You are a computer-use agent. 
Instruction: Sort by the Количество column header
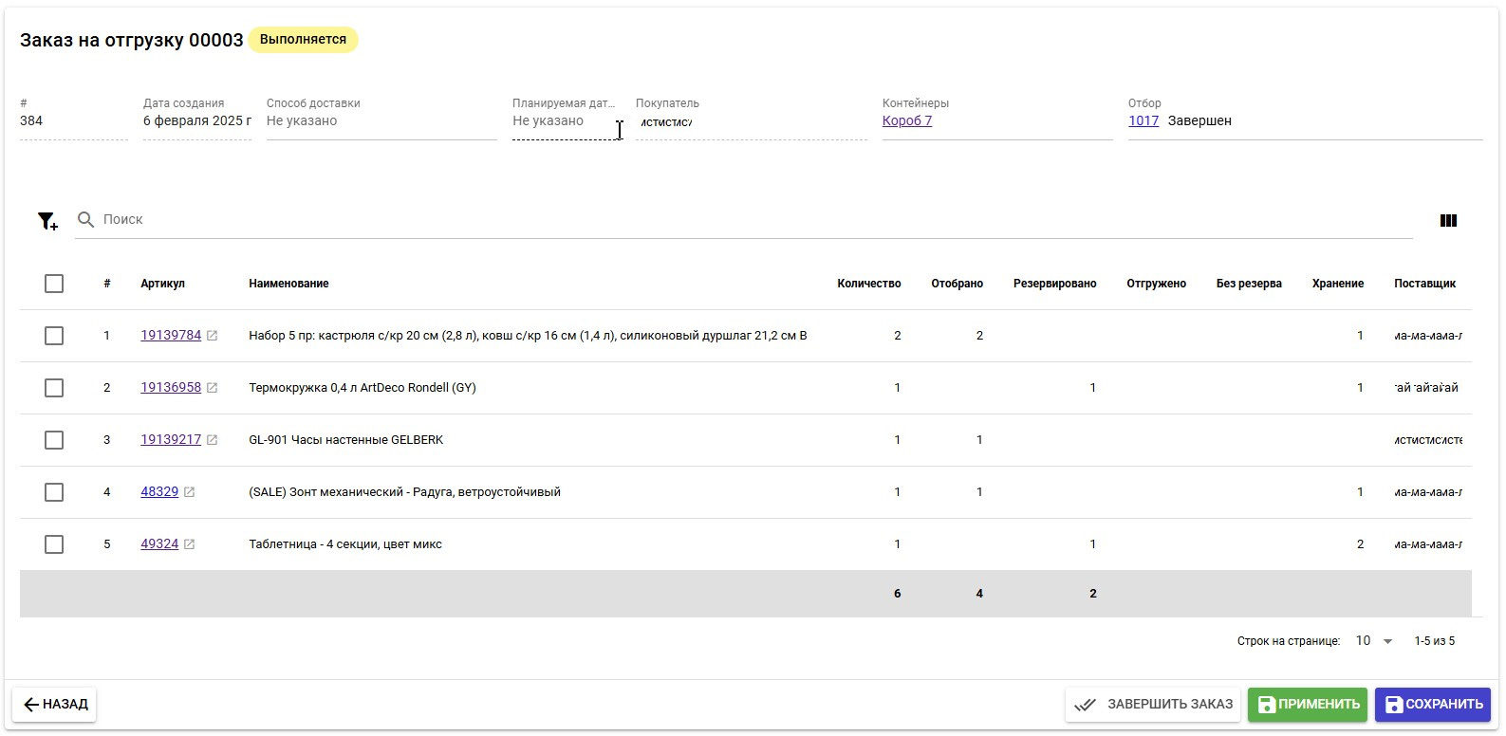(868, 284)
